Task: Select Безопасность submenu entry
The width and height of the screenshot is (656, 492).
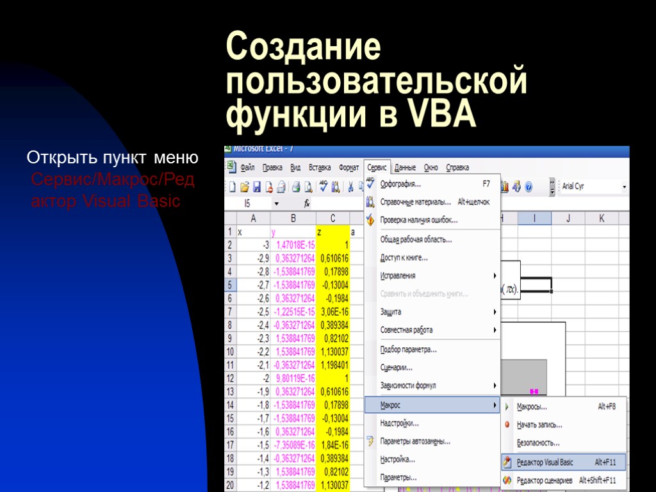Action: (x=564, y=443)
